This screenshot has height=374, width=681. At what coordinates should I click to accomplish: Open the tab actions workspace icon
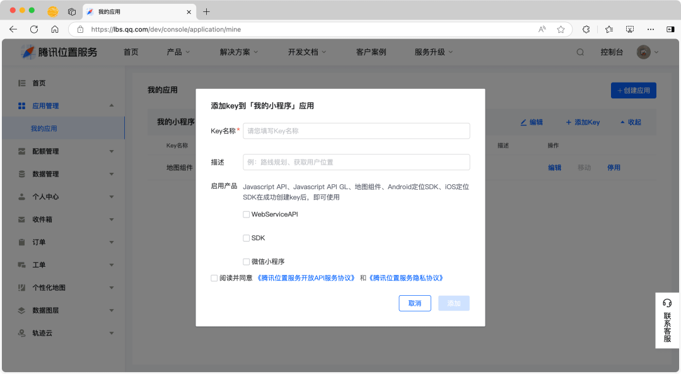pyautogui.click(x=72, y=12)
